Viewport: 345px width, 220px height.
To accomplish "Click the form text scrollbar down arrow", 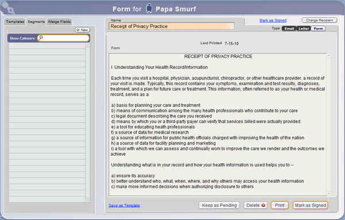I will (329, 194).
